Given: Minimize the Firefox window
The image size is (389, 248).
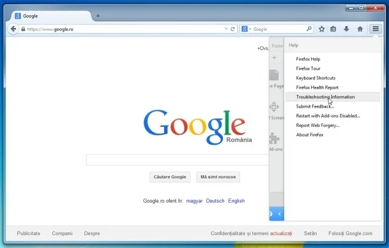Looking at the screenshot, I should 351,8.
